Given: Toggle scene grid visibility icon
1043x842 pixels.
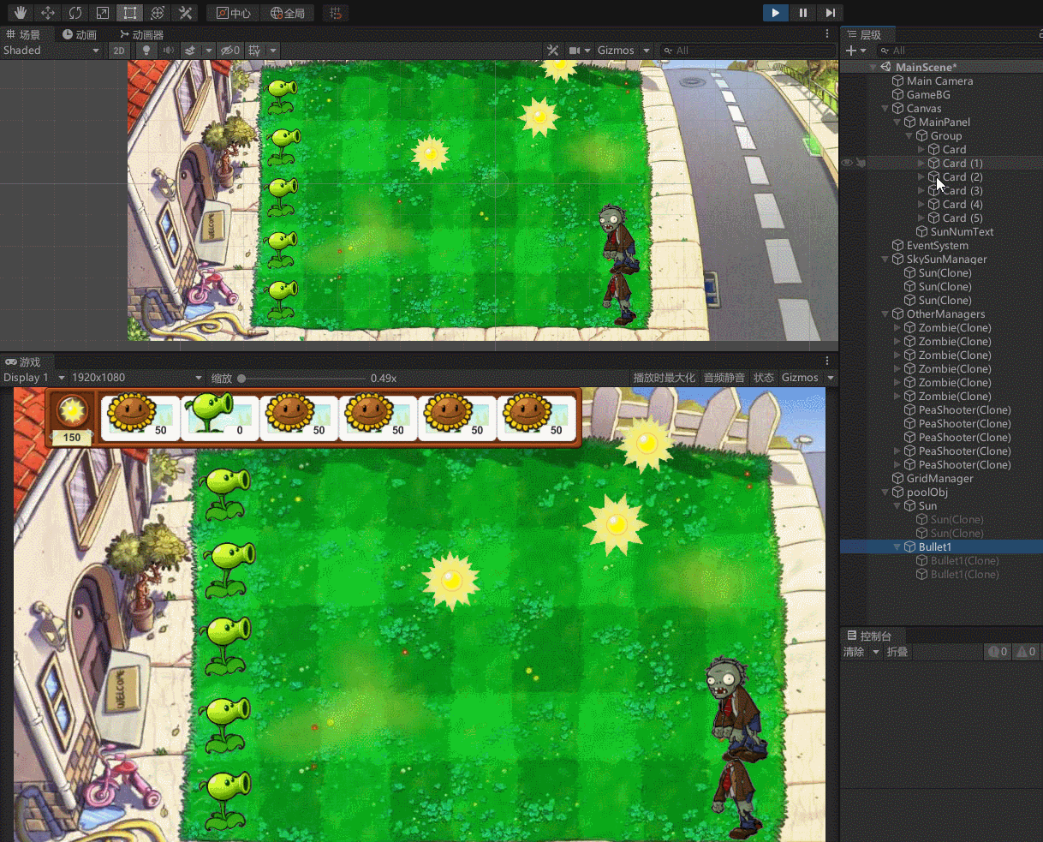Looking at the screenshot, I should pos(254,51).
